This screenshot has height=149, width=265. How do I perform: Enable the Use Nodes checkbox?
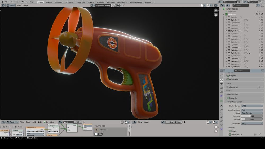tap(44, 122)
